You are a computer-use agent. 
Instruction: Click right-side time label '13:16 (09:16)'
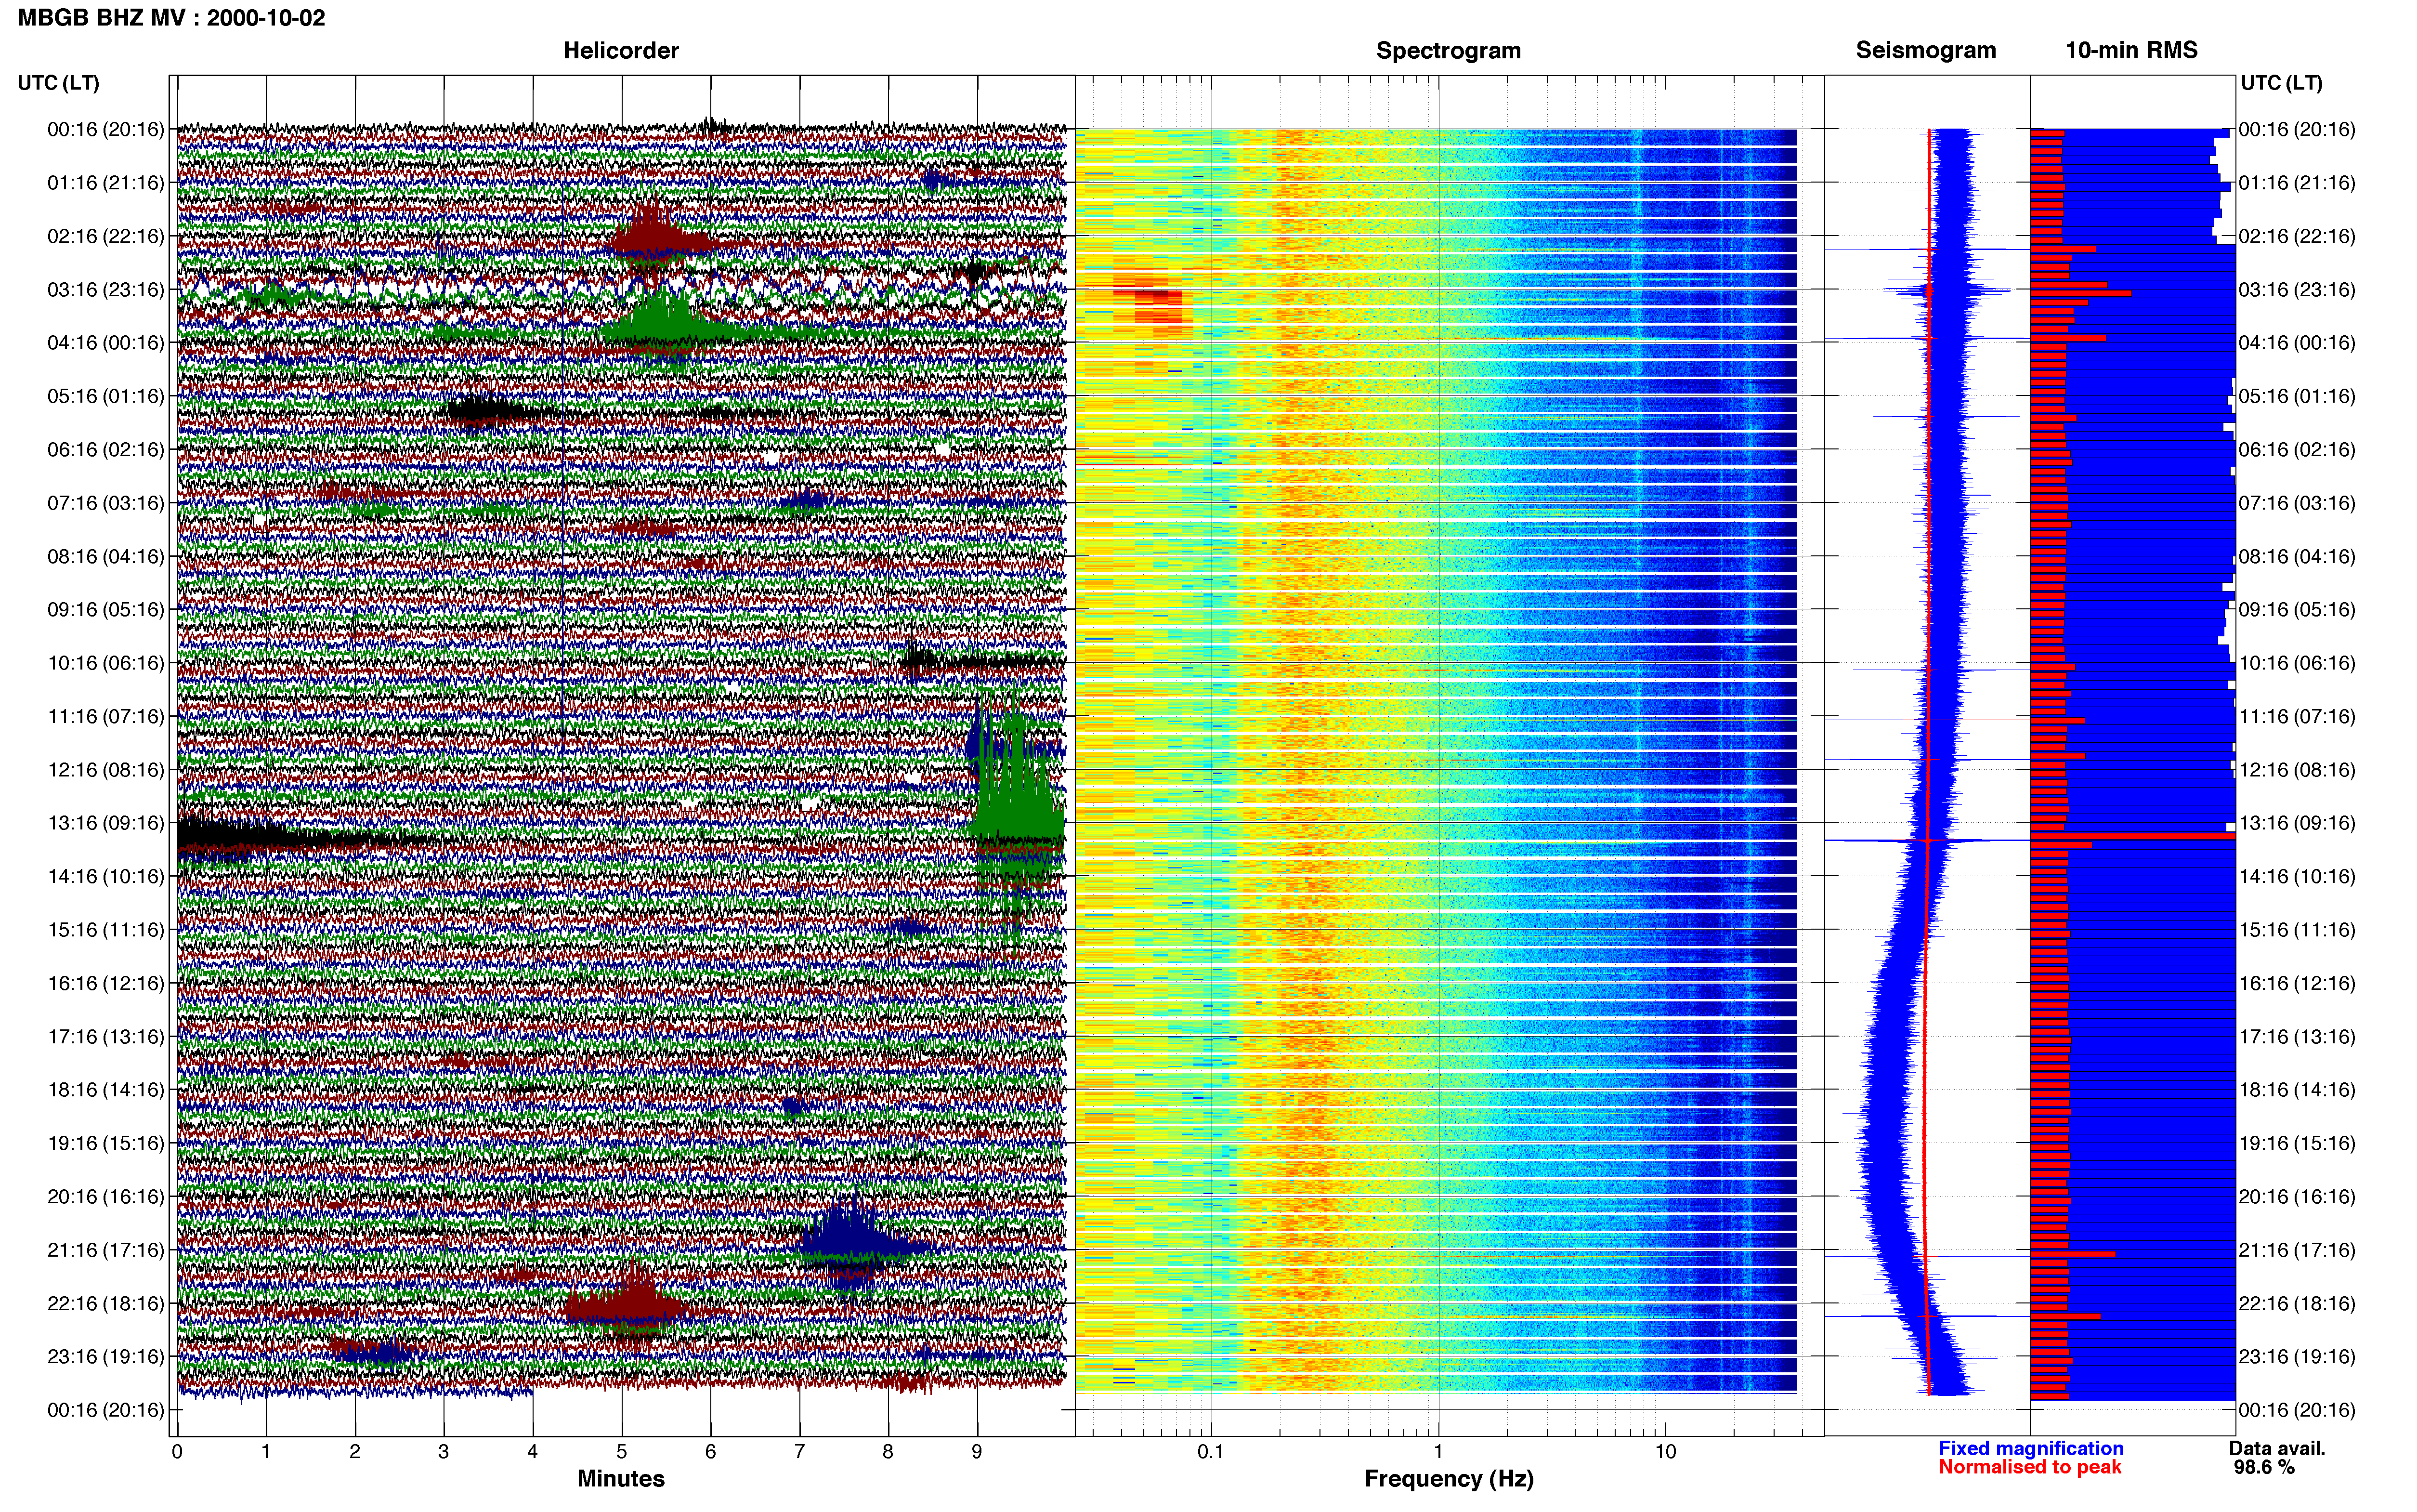(x=2297, y=822)
